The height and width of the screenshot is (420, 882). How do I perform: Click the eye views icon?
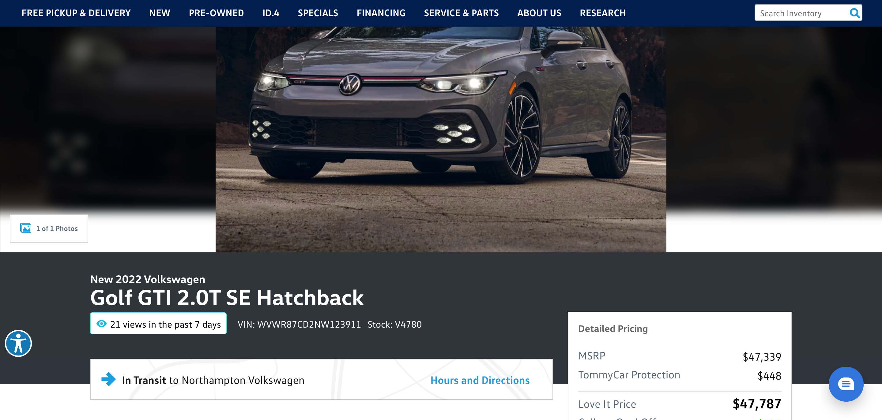click(x=101, y=324)
